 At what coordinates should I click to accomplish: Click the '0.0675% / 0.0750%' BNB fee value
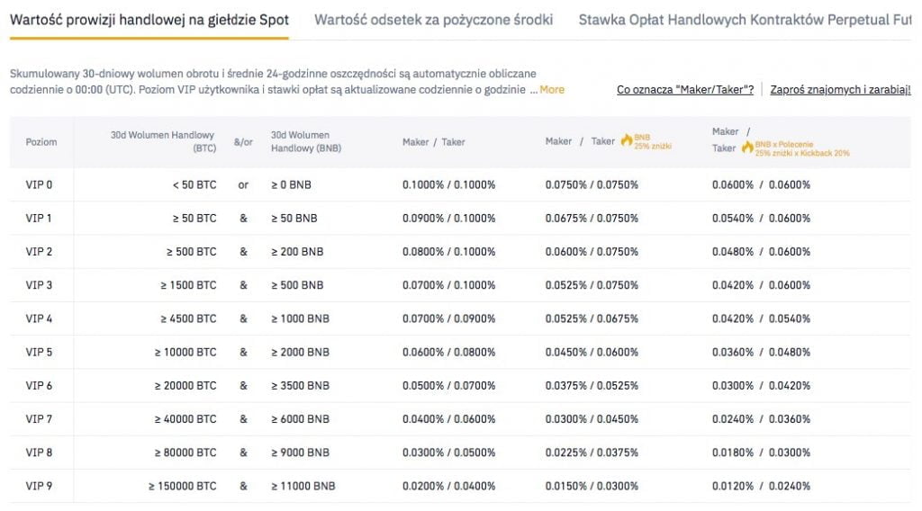click(592, 218)
